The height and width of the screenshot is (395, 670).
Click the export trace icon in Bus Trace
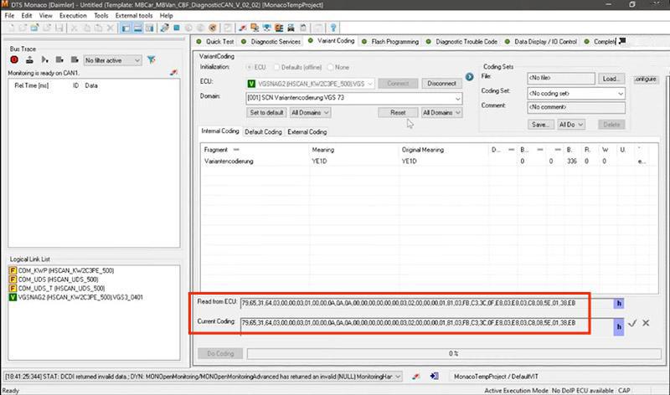(29, 59)
